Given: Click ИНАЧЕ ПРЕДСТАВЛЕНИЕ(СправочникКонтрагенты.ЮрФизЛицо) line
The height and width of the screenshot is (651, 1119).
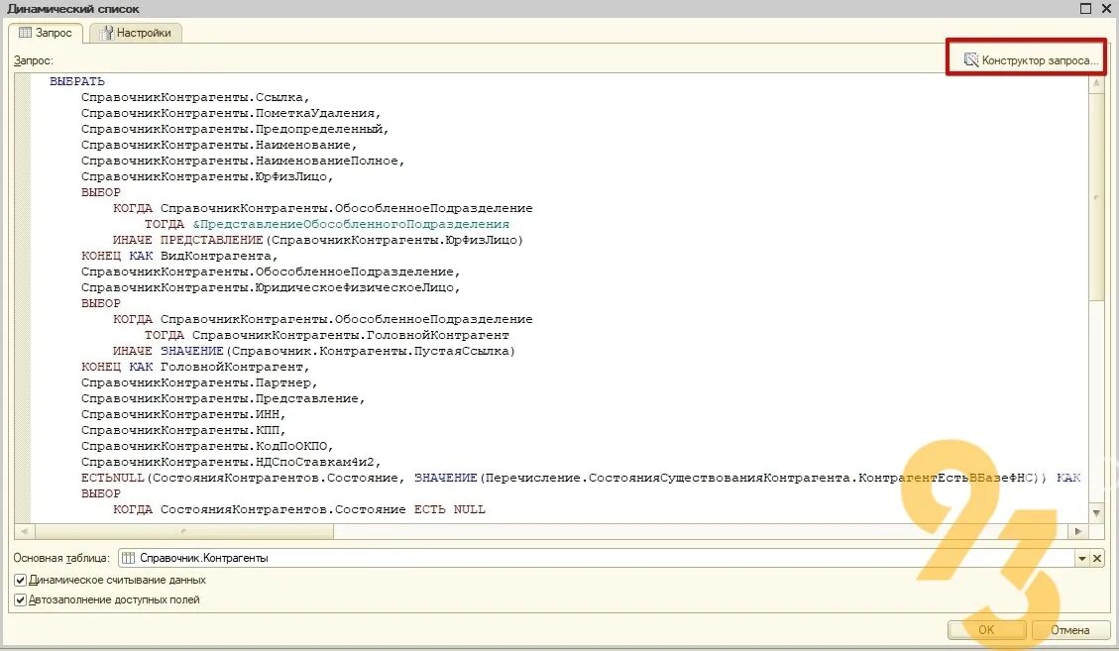Looking at the screenshot, I should coord(317,240).
